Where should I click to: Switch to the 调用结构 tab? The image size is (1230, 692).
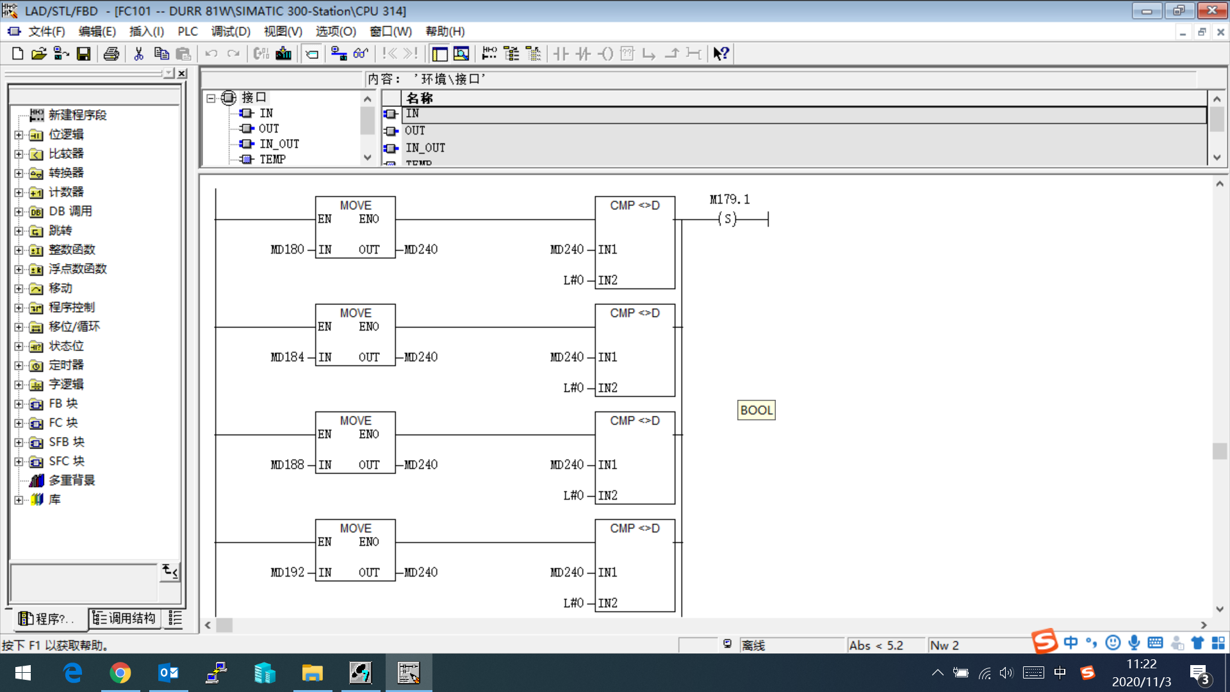point(124,618)
